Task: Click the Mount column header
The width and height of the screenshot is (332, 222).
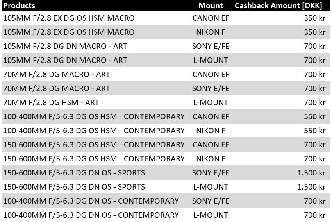Action: tap(211, 5)
